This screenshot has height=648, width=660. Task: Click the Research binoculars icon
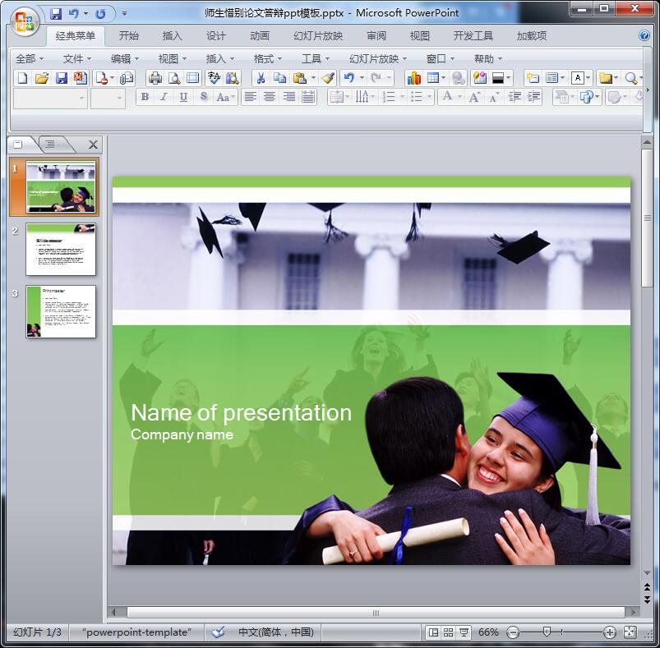point(233,78)
